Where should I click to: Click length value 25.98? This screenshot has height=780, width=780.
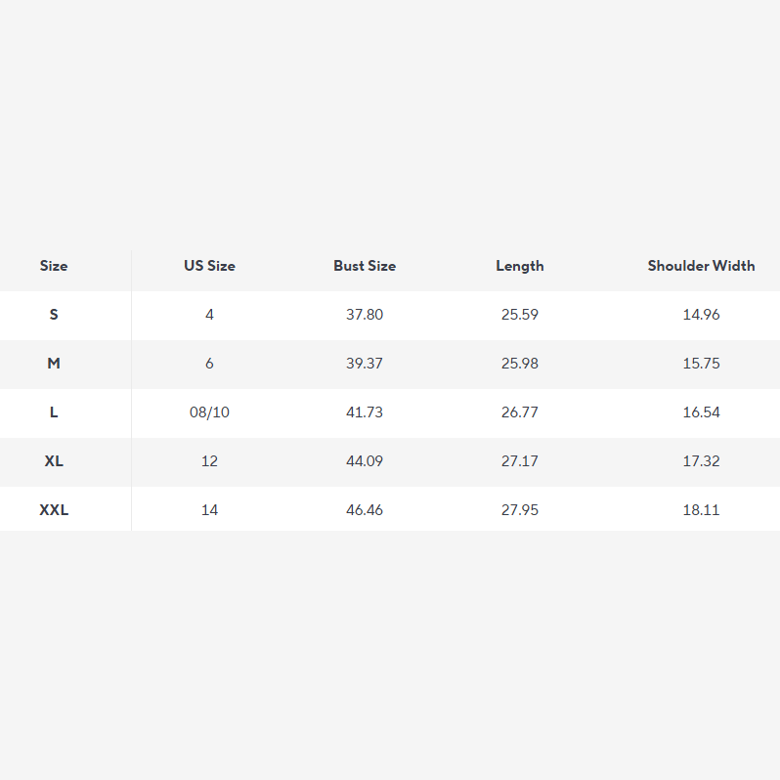click(x=520, y=364)
